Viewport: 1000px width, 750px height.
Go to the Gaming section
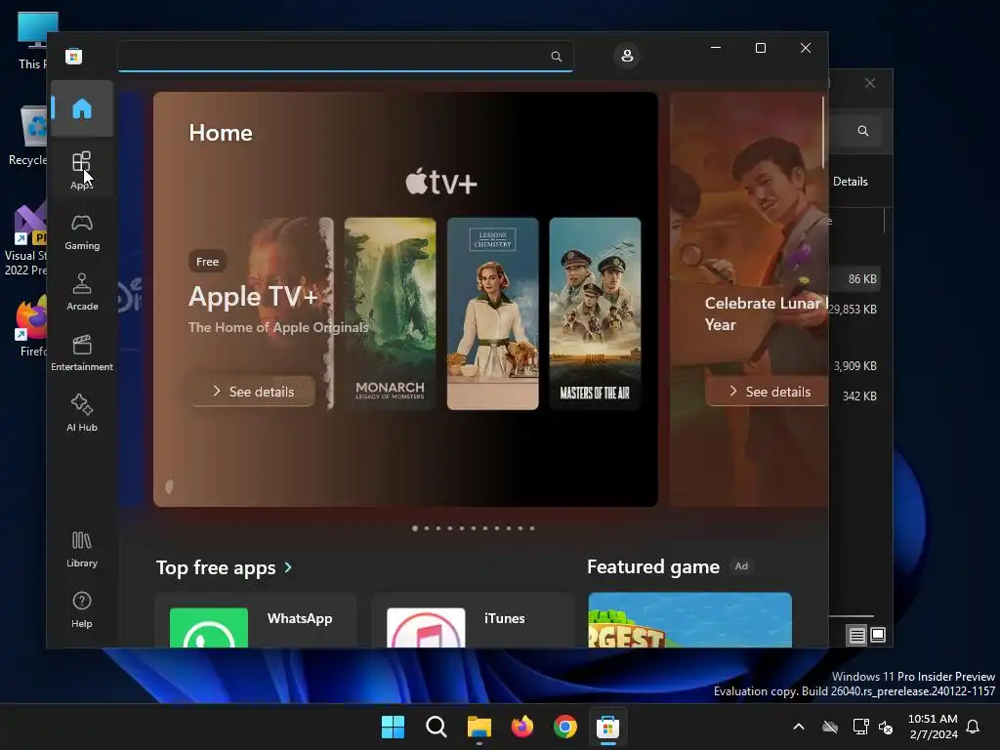pyautogui.click(x=82, y=231)
